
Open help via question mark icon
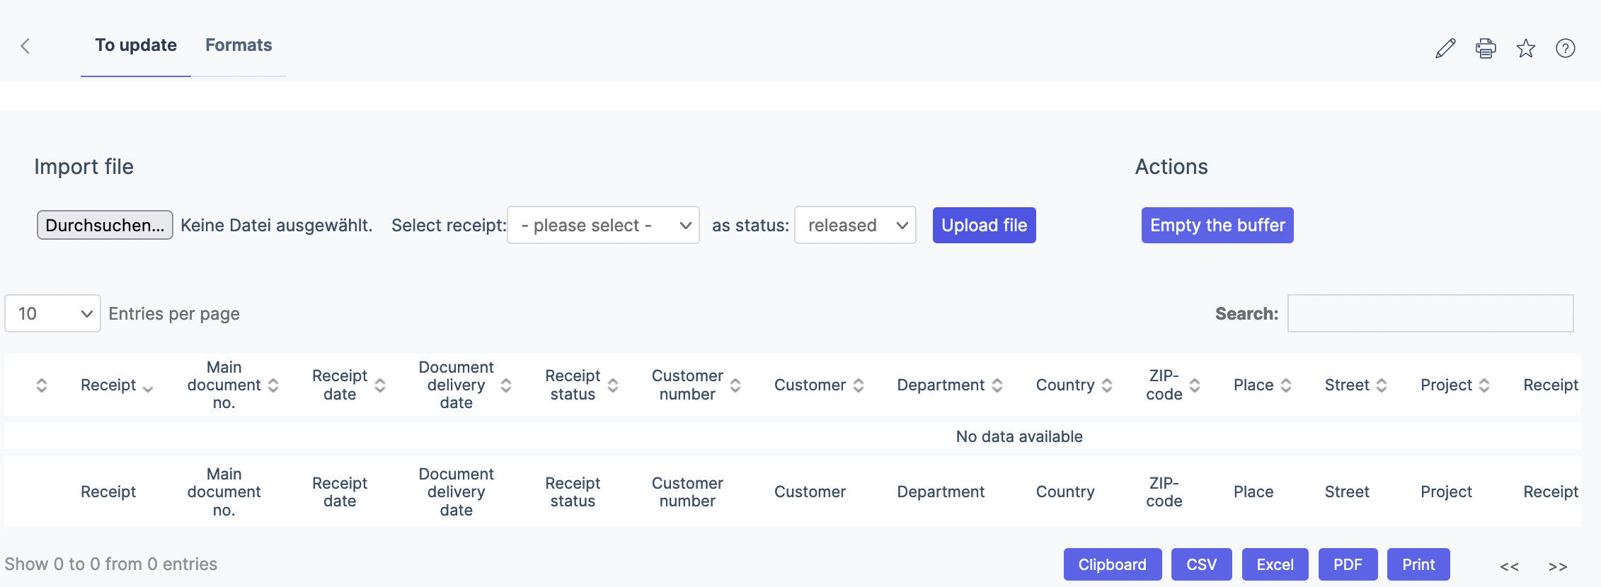click(x=1566, y=48)
